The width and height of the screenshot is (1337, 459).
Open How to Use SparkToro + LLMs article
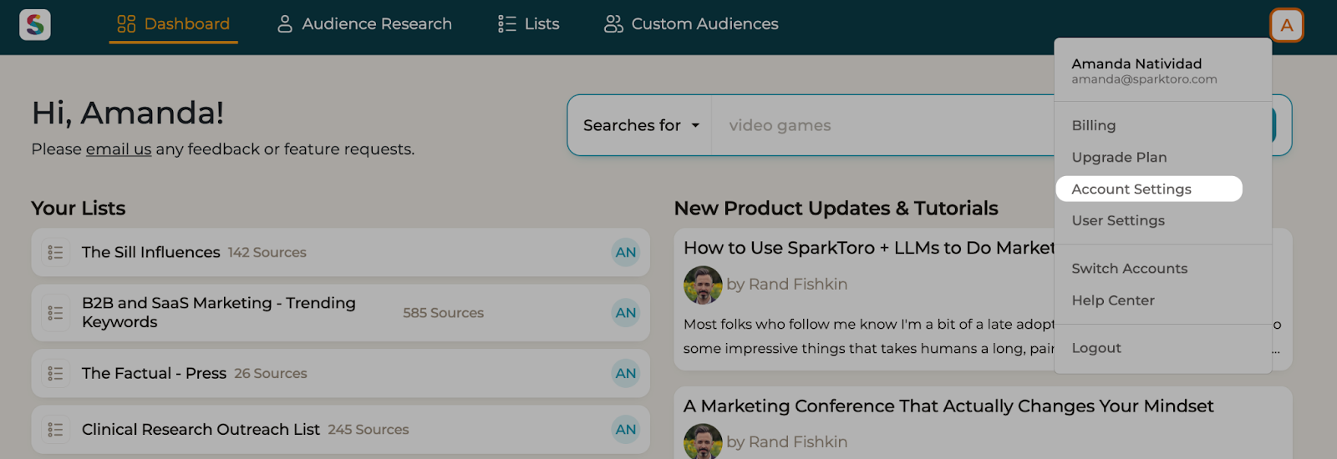[869, 248]
